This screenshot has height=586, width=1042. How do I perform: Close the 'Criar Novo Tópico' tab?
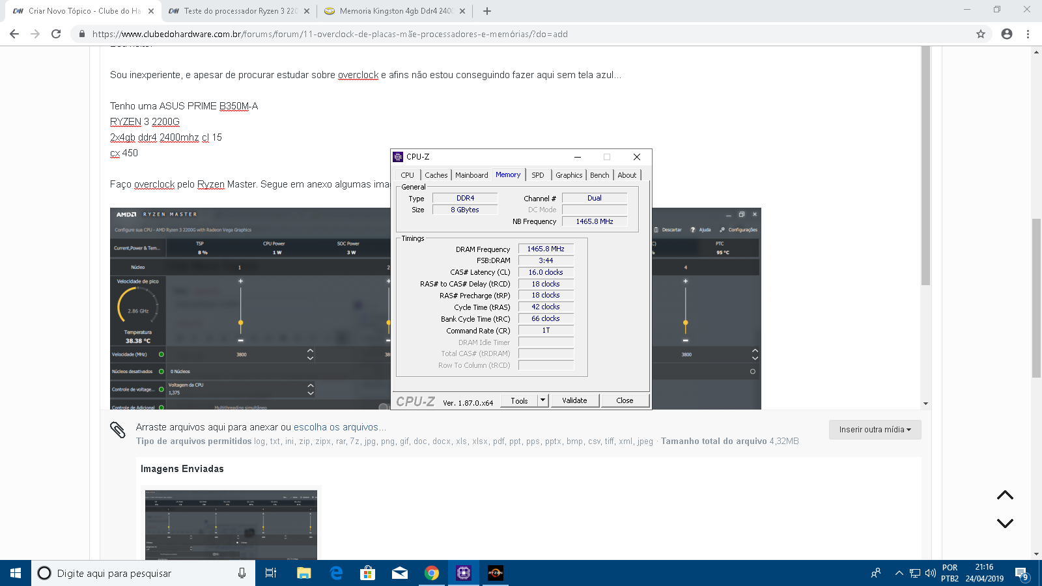tap(151, 11)
